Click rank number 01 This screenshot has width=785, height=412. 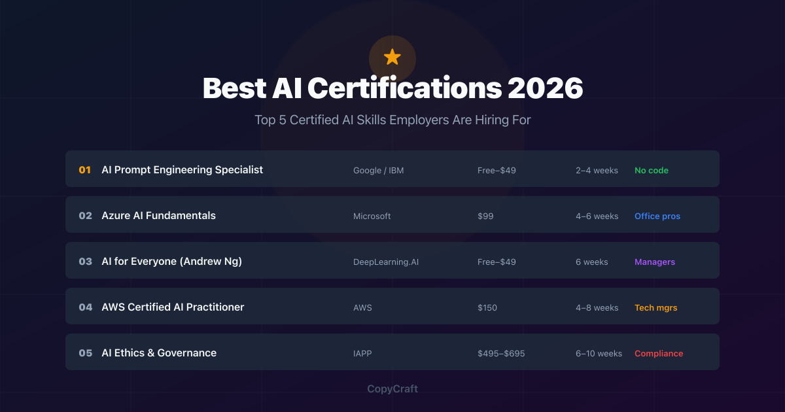85,170
